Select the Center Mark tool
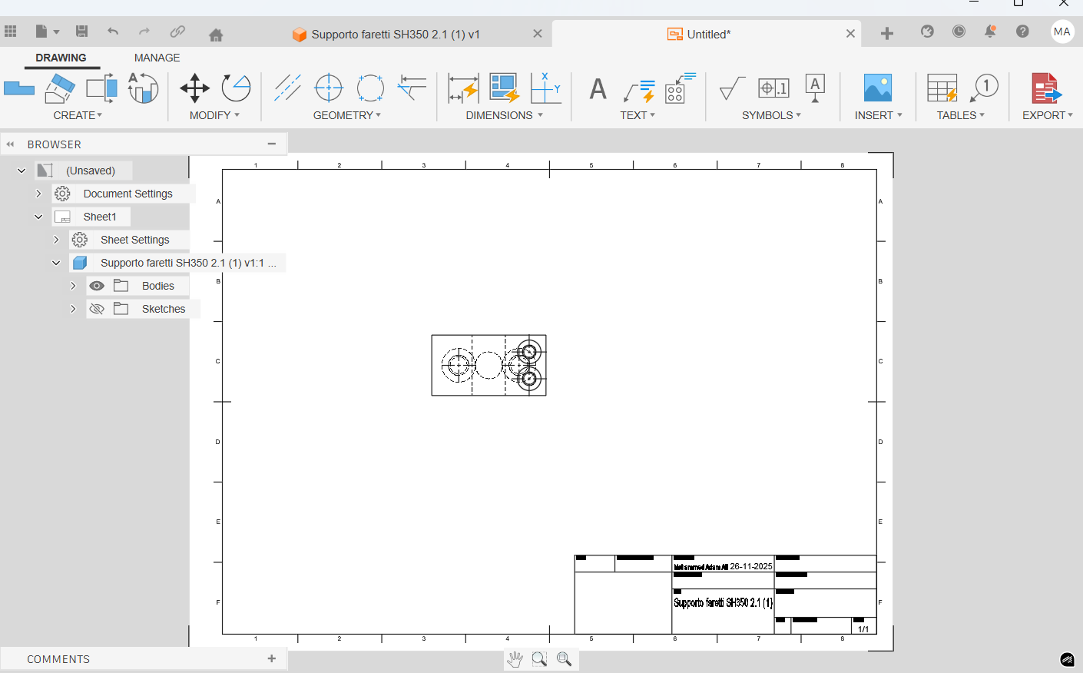 coord(329,88)
